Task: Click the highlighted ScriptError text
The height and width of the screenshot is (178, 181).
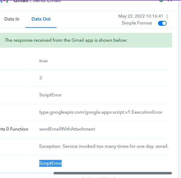Action: (x=50, y=163)
